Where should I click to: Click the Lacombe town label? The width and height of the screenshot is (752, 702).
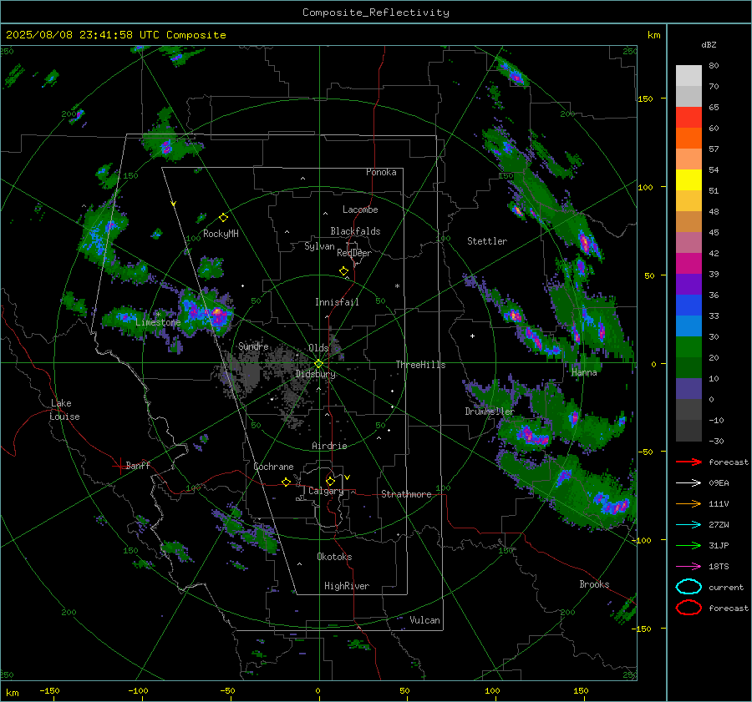point(360,210)
